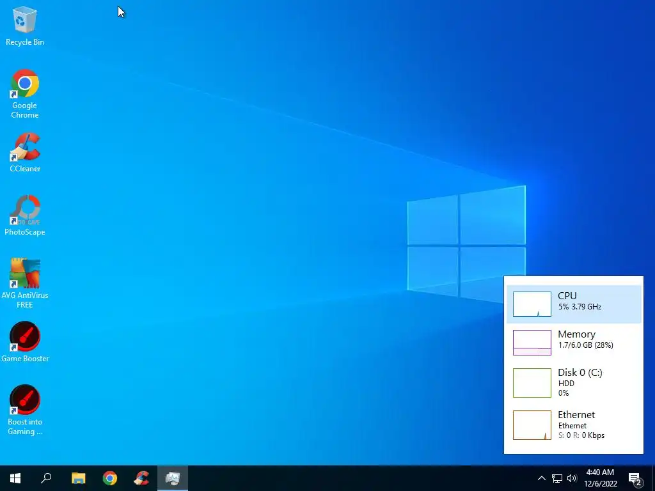Select the CPU row in Task Manager summary
655x491 pixels.
[x=574, y=304]
